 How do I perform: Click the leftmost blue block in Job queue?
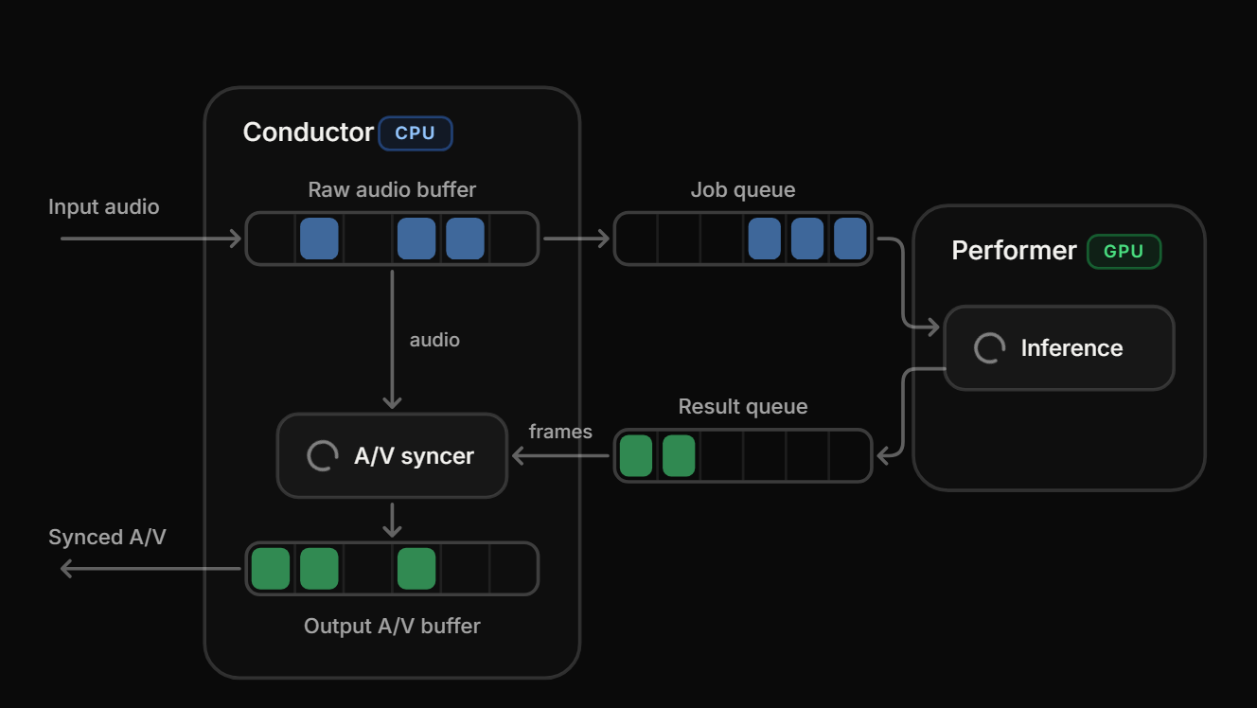[x=765, y=239]
